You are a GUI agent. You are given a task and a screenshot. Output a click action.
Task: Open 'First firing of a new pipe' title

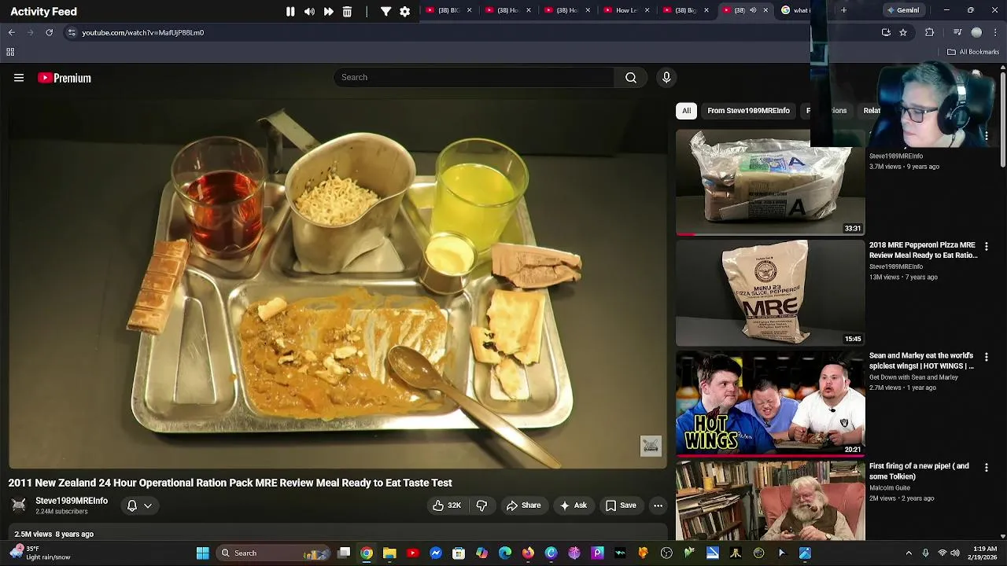tap(919, 471)
